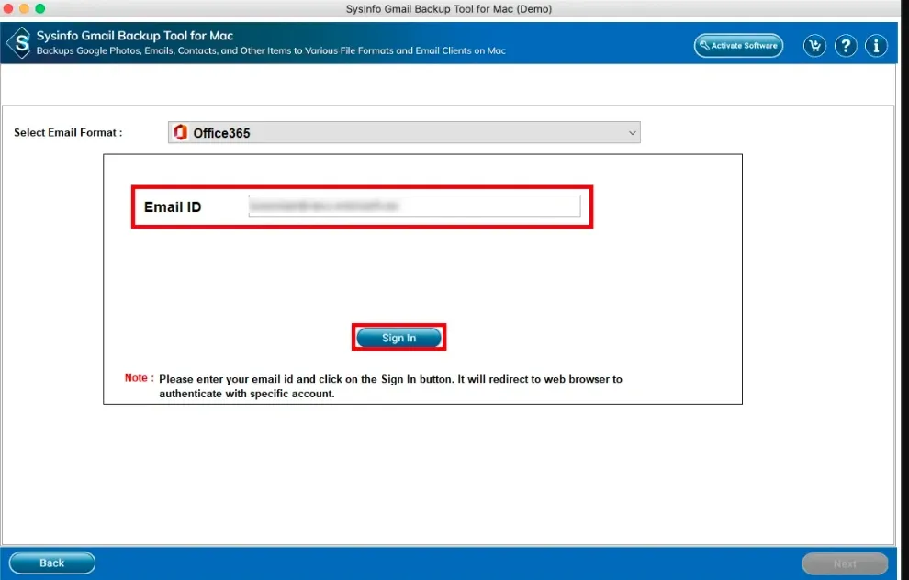Viewport: 909px width, 580px height.
Task: Minimize window with yellow button
Action: (x=24, y=8)
